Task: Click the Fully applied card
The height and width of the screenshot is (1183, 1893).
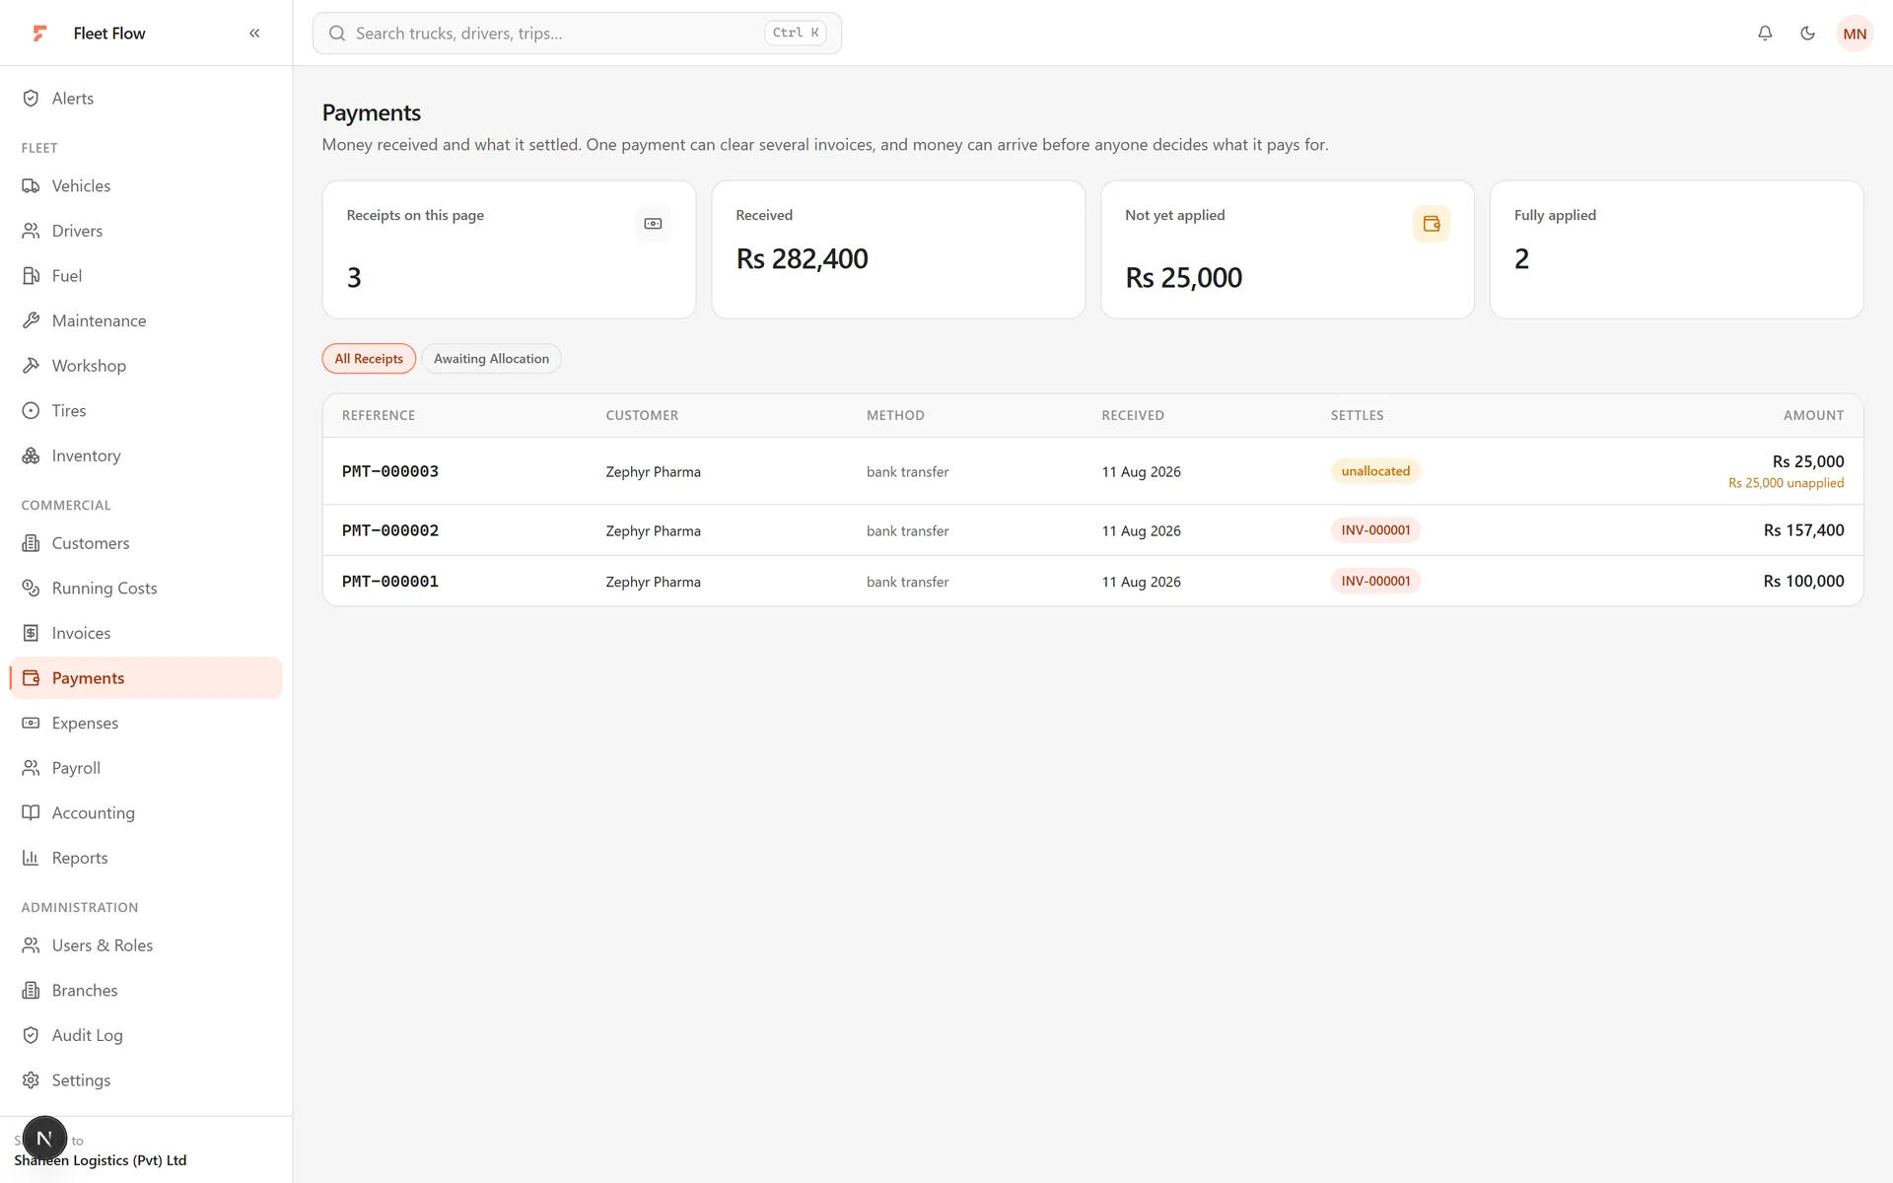Action: click(1676, 249)
